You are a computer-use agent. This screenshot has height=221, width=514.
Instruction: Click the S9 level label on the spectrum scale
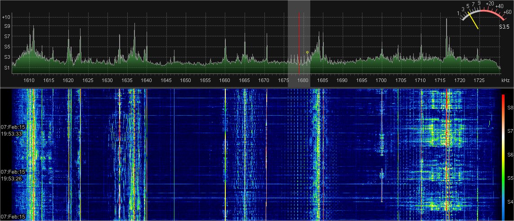pos(6,27)
